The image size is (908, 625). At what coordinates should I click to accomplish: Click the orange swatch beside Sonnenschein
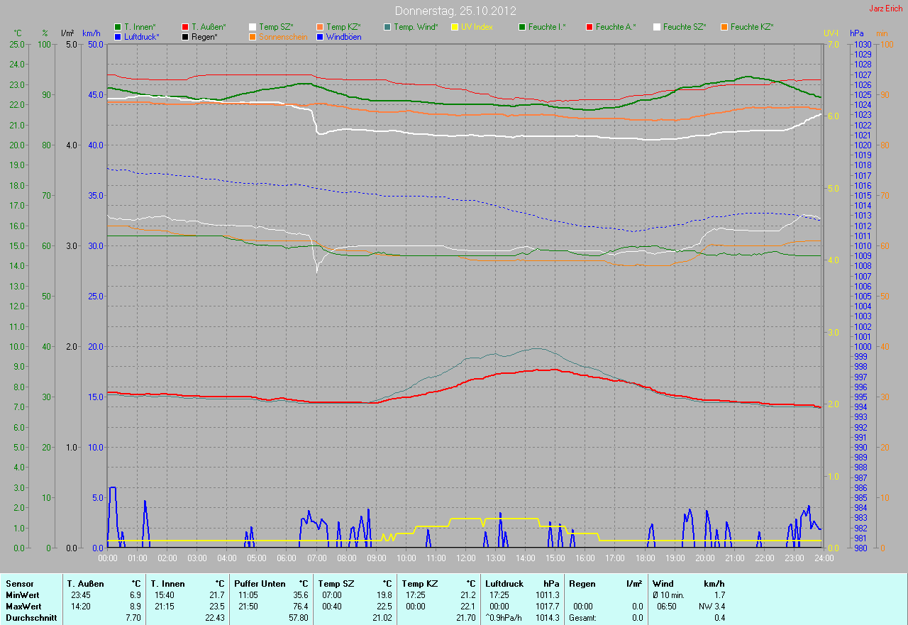[253, 36]
